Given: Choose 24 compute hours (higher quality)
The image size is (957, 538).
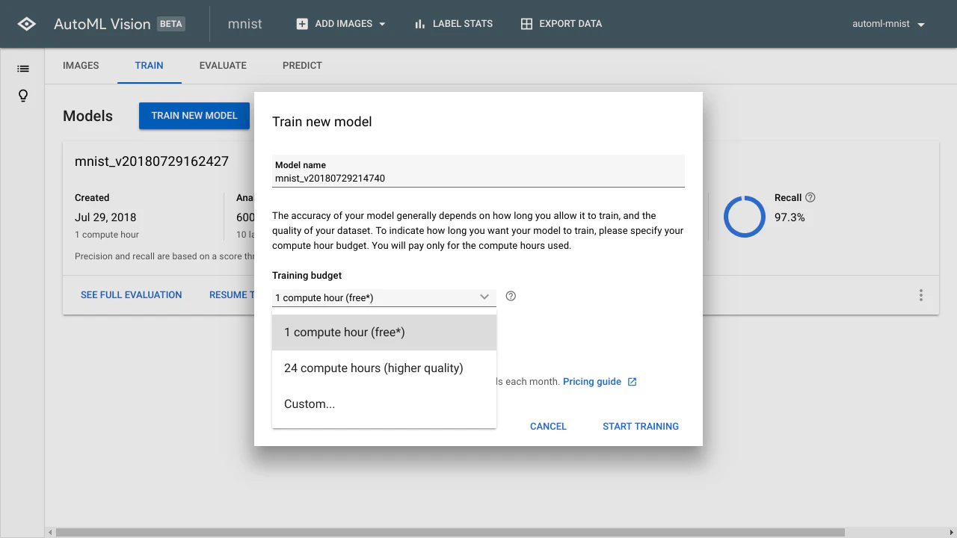Looking at the screenshot, I should click(x=384, y=368).
